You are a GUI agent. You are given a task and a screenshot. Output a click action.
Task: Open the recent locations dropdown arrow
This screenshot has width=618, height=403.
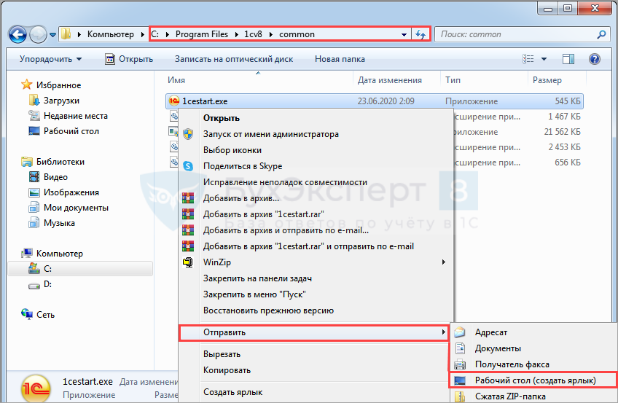pyautogui.click(x=52, y=35)
